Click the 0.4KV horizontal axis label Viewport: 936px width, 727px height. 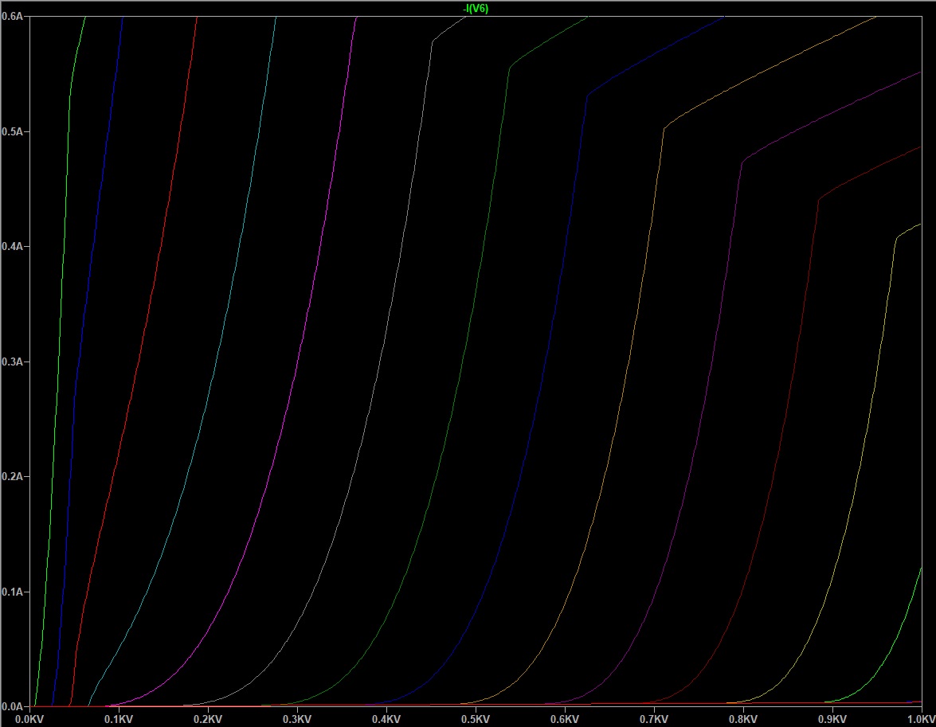386,719
